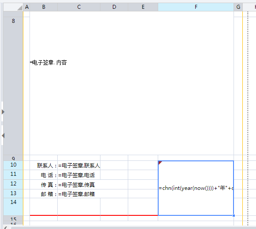Click the select-all corner triangle
The image size is (256, 229).
point(20,8)
